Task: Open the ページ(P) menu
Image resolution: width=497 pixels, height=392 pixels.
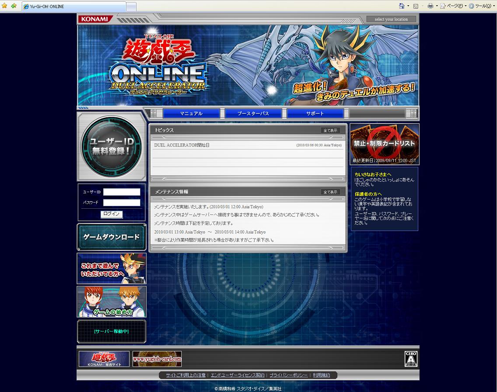Action: click(453, 6)
